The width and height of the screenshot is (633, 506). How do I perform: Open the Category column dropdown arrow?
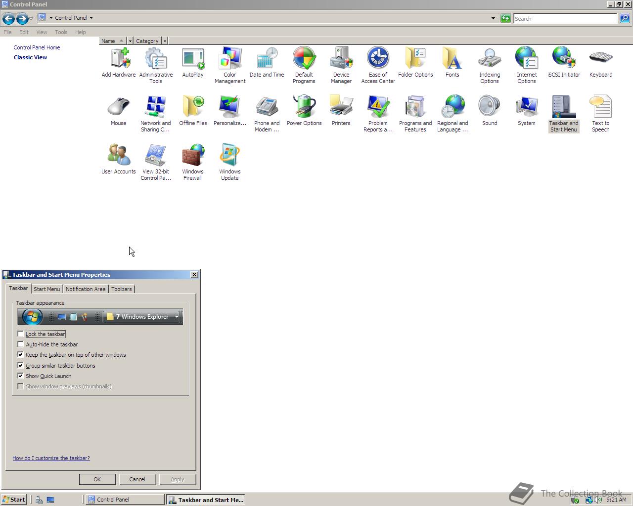[x=165, y=41]
